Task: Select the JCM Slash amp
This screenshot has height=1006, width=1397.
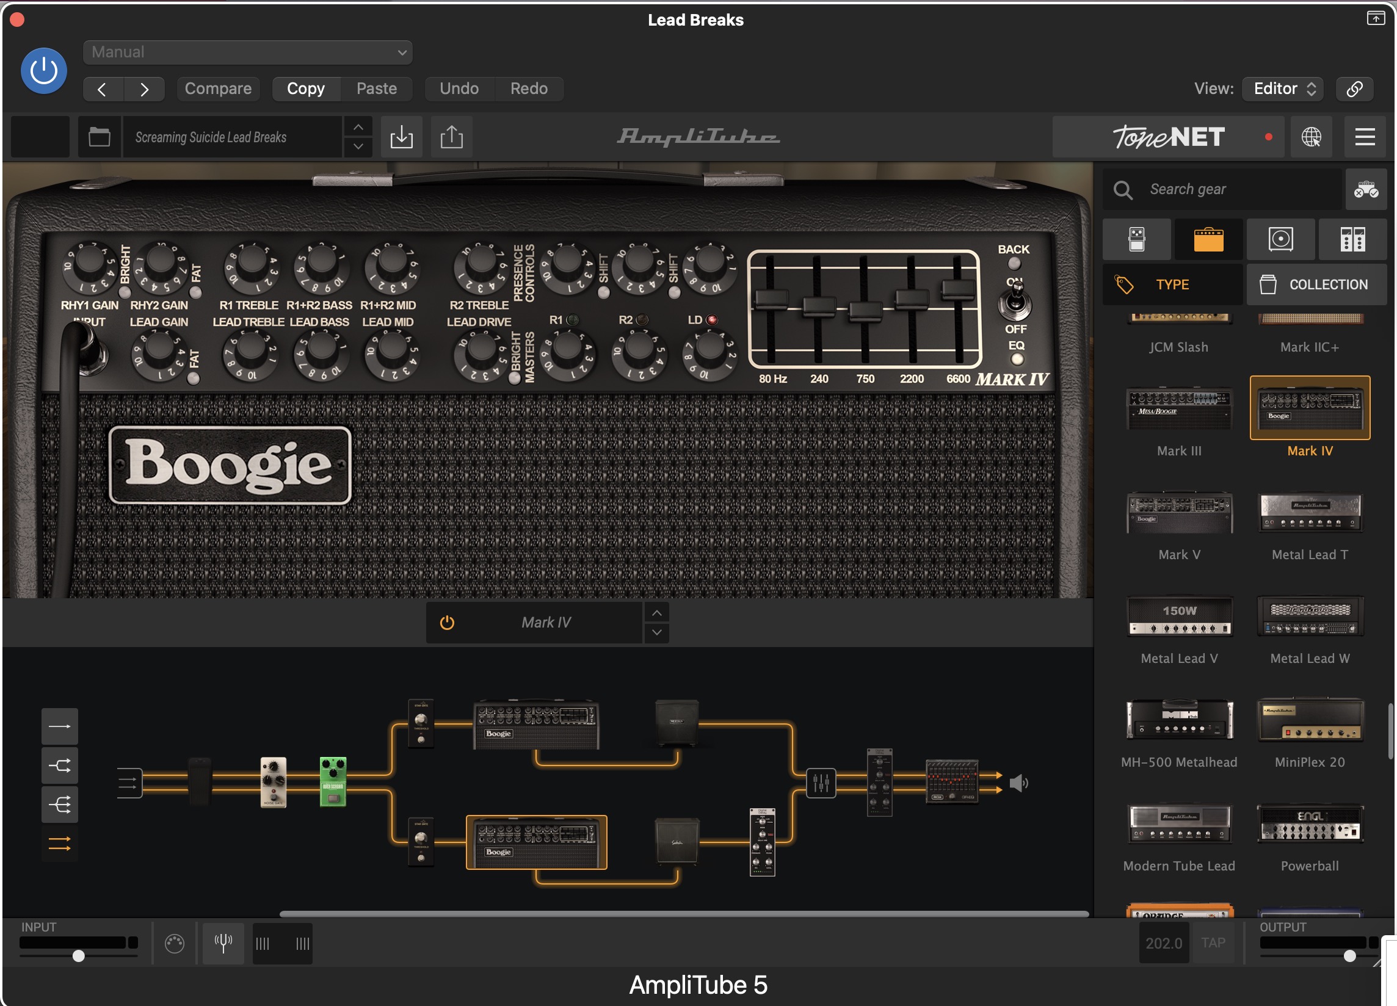Action: (1179, 335)
